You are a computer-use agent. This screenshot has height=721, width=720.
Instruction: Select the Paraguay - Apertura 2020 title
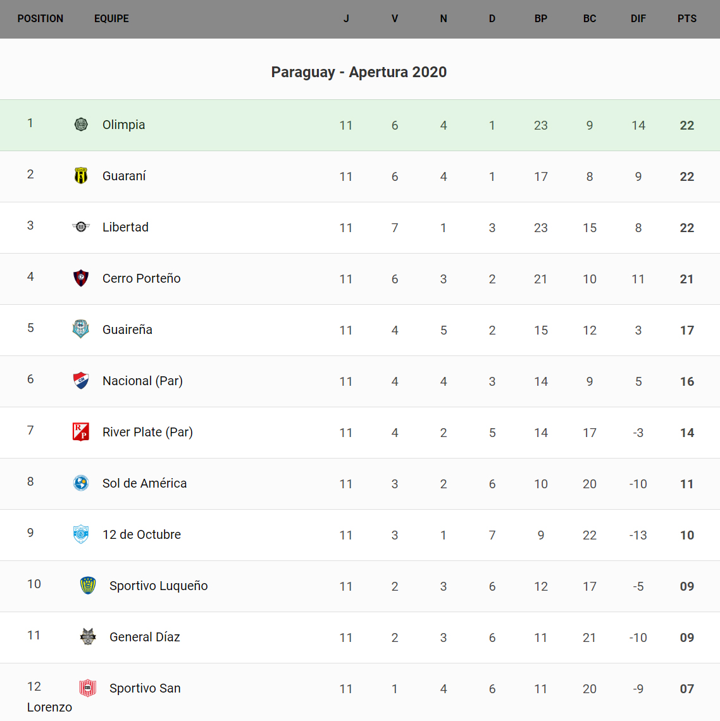click(x=359, y=72)
